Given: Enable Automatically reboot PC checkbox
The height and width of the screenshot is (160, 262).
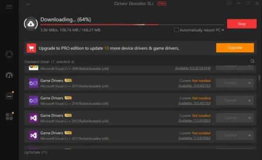Looking at the screenshot, I should pos(176,30).
